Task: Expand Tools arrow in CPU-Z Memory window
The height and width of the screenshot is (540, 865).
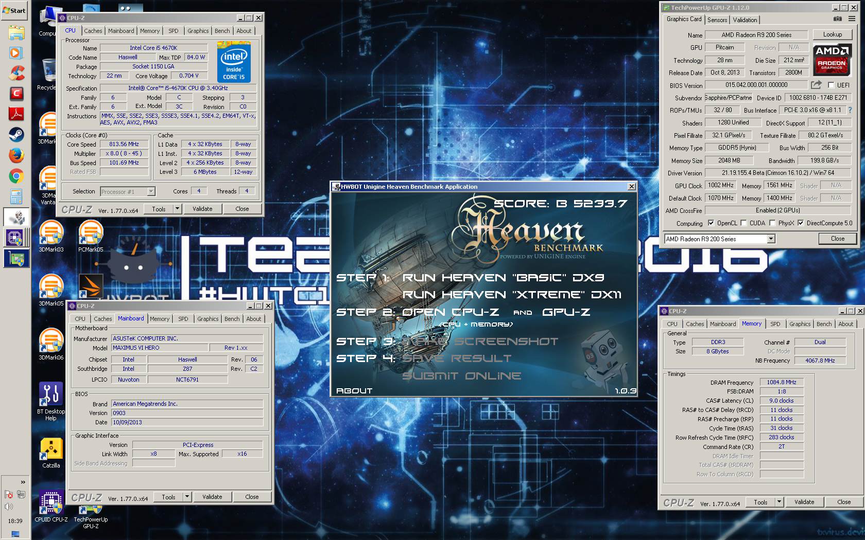Action: [779, 502]
